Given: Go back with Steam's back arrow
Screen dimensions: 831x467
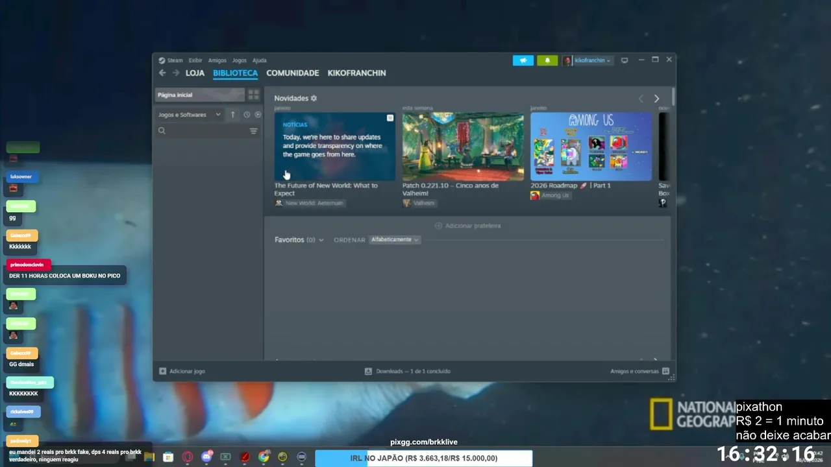Looking at the screenshot, I should pyautogui.click(x=162, y=73).
